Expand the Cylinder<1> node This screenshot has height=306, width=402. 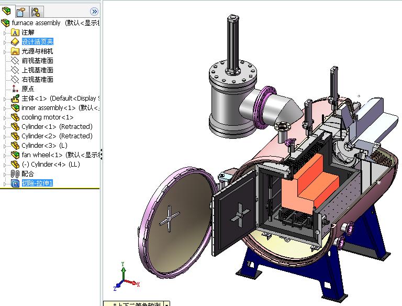(x=5, y=127)
